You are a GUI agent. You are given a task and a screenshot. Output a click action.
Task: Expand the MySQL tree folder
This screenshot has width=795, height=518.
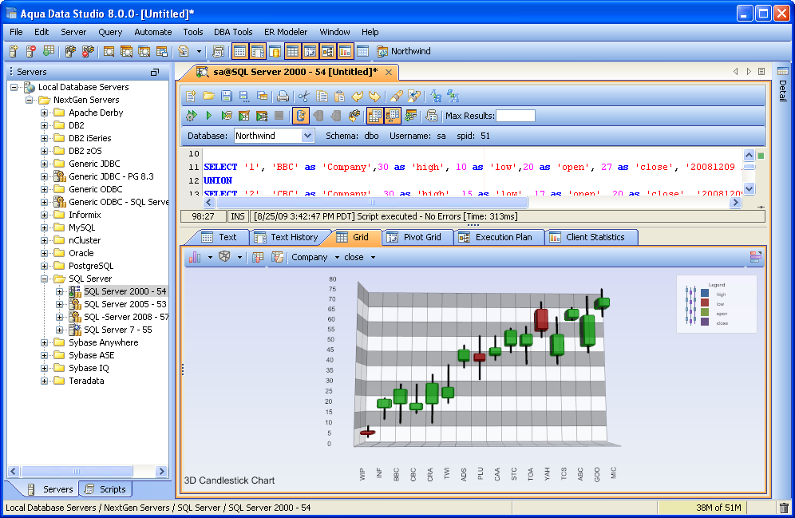(x=44, y=227)
